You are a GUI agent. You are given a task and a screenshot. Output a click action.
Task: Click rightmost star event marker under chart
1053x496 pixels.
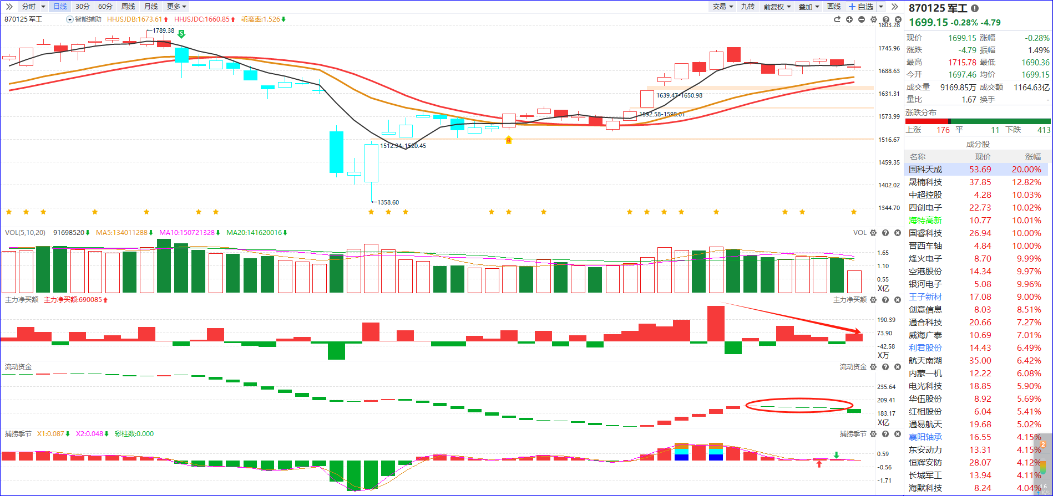(x=854, y=212)
